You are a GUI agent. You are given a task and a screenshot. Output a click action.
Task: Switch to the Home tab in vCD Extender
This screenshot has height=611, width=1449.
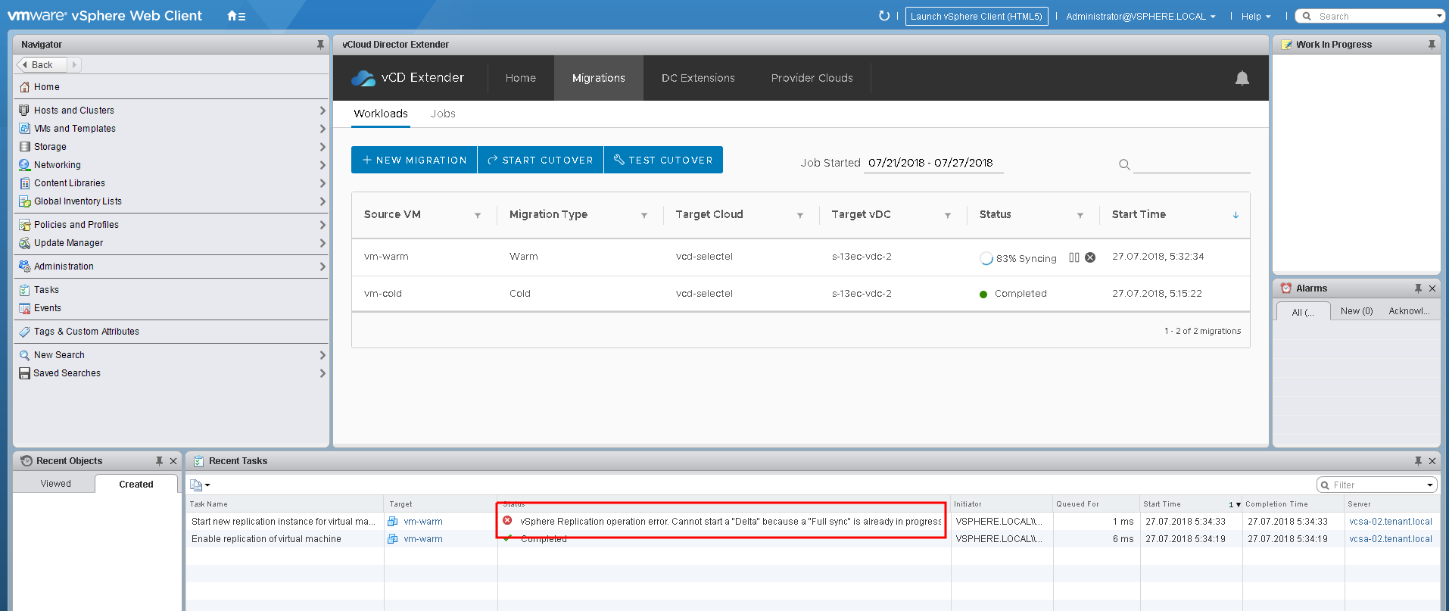coord(521,78)
